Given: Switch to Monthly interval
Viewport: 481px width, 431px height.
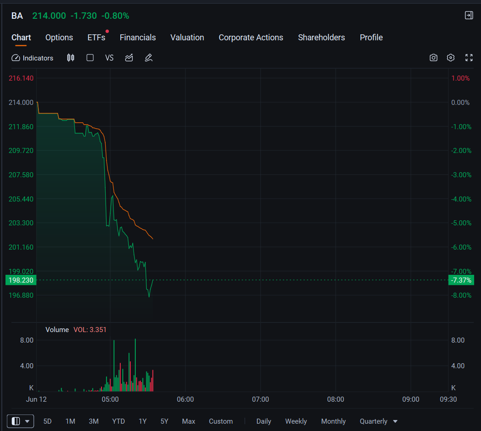Looking at the screenshot, I should click(x=333, y=421).
